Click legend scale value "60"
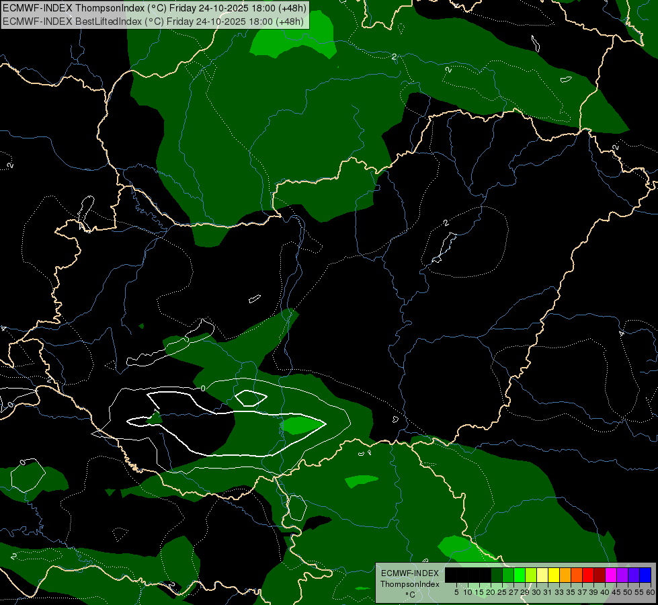658x605 pixels. coord(651,592)
